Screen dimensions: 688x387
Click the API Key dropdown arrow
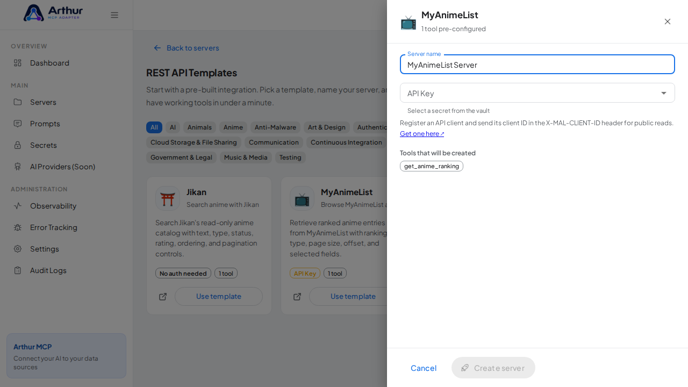point(664,93)
